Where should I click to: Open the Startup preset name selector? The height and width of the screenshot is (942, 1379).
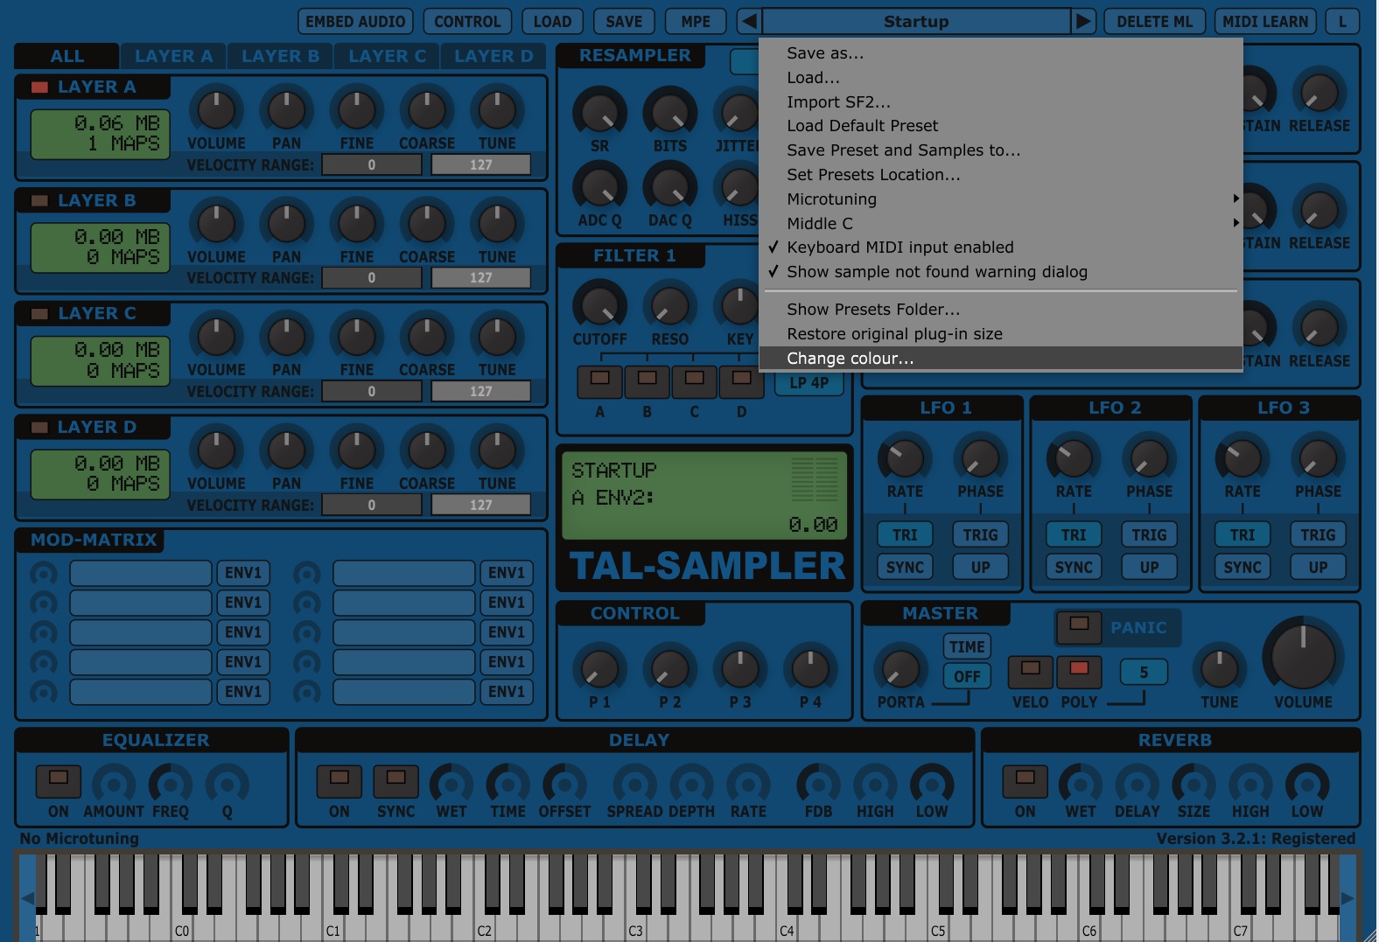[916, 21]
